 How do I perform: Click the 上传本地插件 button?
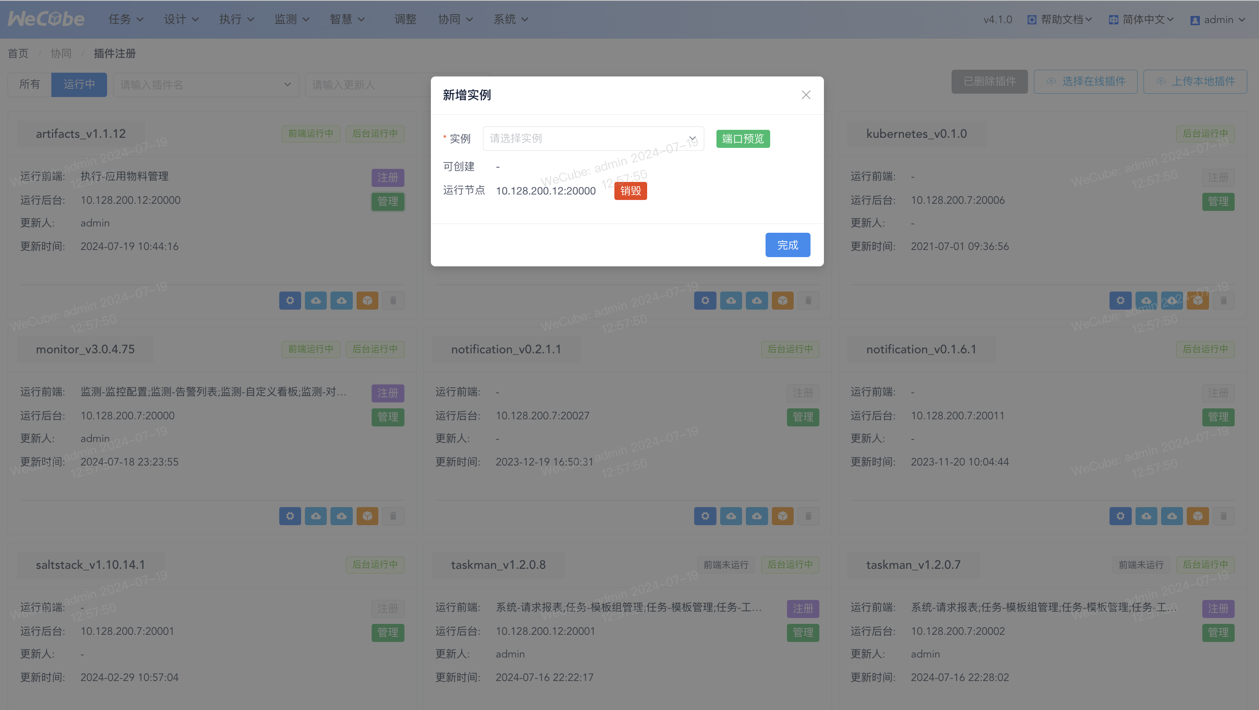(1195, 81)
